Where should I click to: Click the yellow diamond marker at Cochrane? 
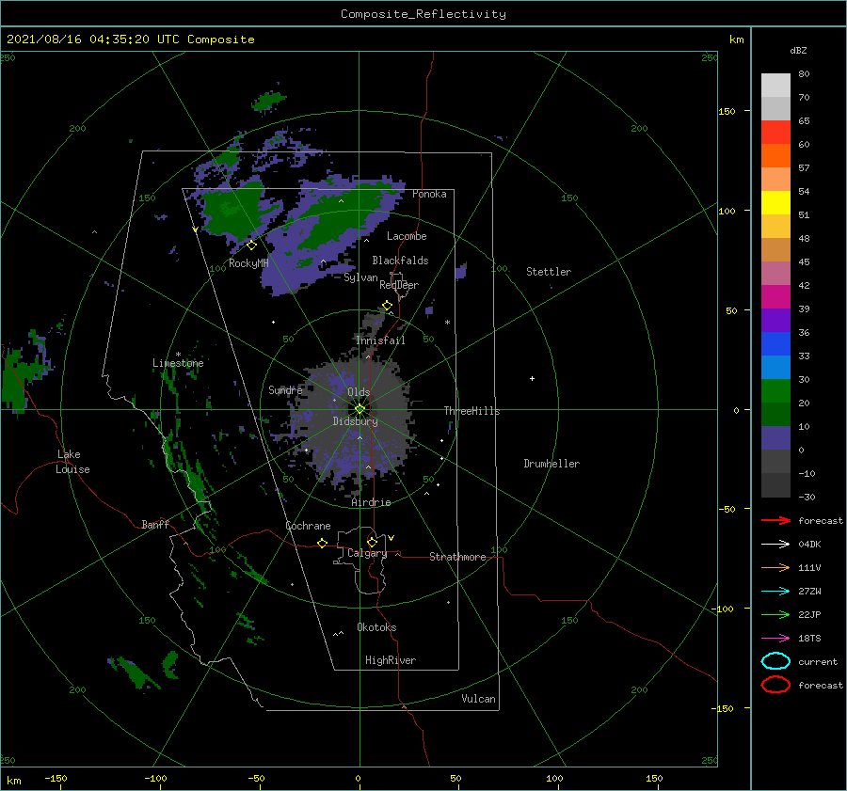pos(322,543)
